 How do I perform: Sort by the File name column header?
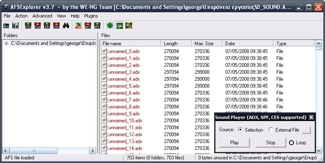click(x=131, y=43)
